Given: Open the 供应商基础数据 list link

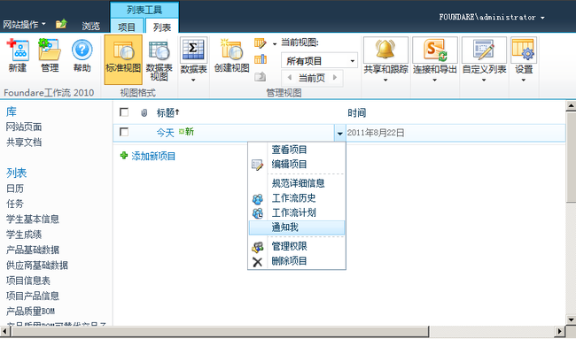Looking at the screenshot, I should point(37,266).
